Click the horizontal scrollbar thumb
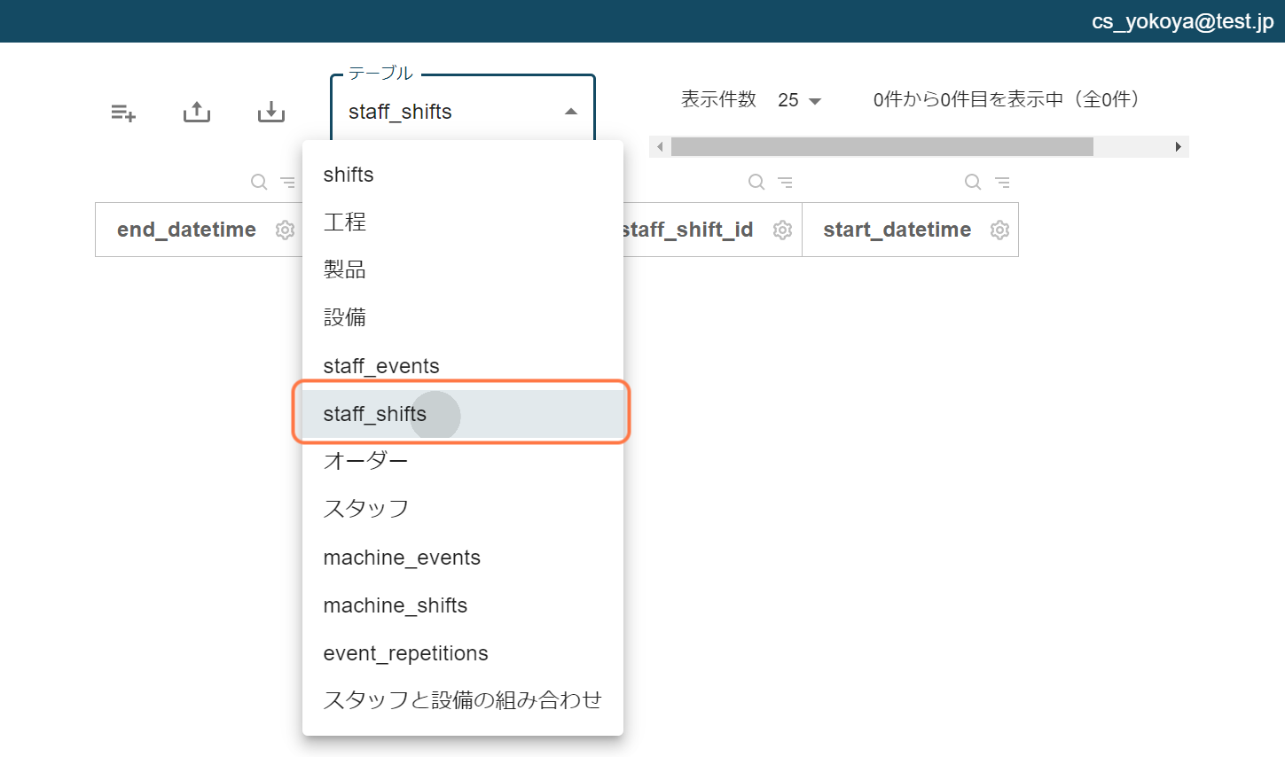1285x757 pixels. (x=882, y=147)
